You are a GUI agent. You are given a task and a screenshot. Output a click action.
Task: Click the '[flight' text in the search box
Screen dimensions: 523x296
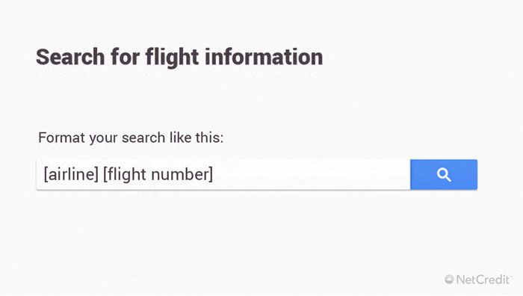tap(125, 174)
